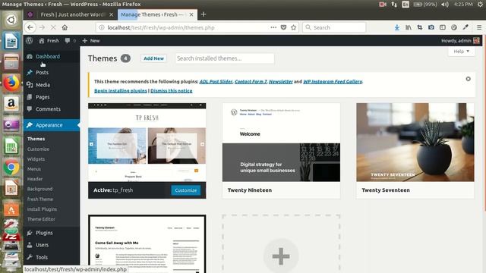The image size is (486, 273).
Task: Click the battery indicator in top panel
Action: coord(425,5)
